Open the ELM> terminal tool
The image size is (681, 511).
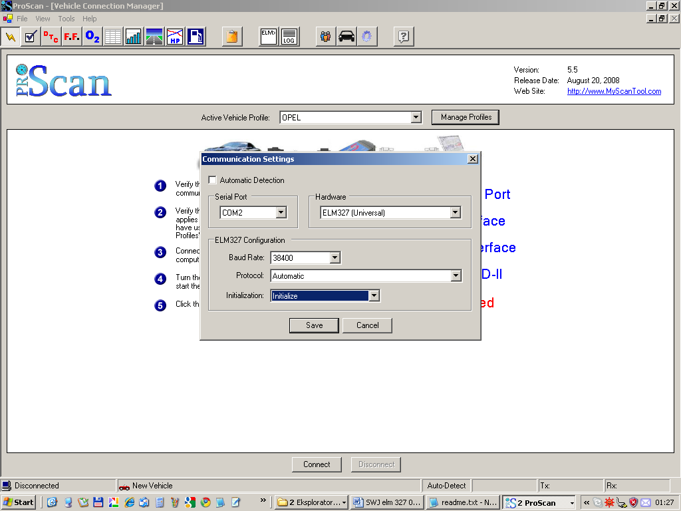269,37
